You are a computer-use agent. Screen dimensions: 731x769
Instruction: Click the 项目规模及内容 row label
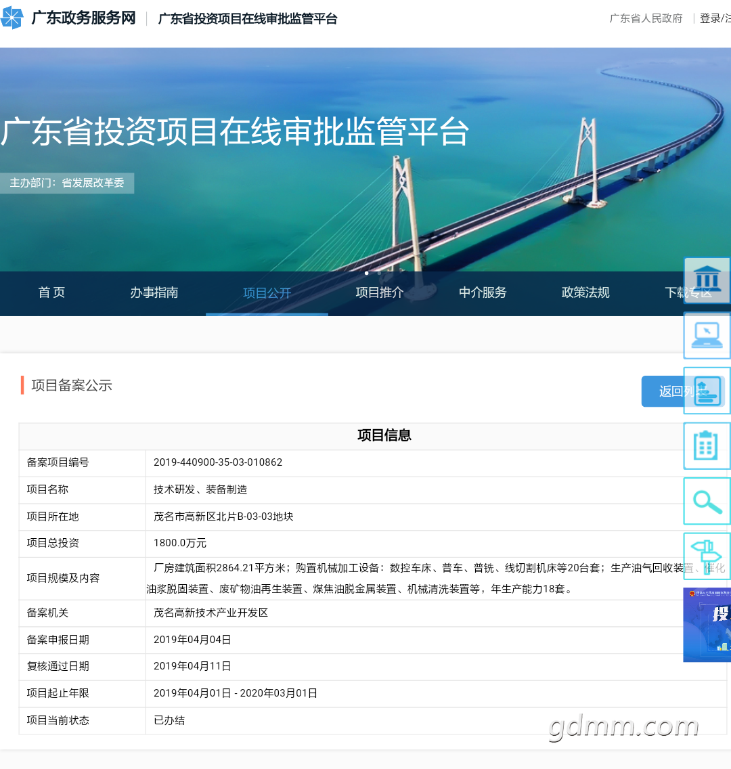click(x=63, y=578)
